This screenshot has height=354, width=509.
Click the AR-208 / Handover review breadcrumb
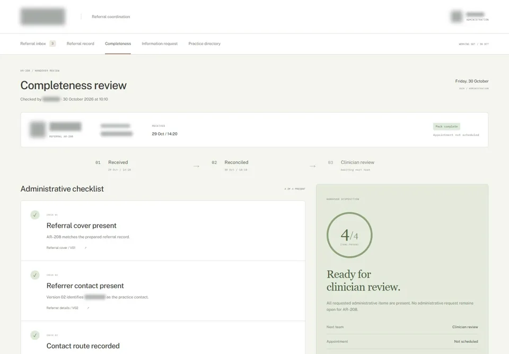click(40, 71)
